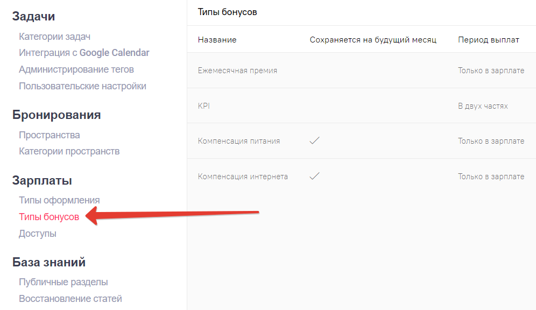Click checkmark in Компенсация питания row
Viewport: 536px width, 310px height.
coord(315,141)
